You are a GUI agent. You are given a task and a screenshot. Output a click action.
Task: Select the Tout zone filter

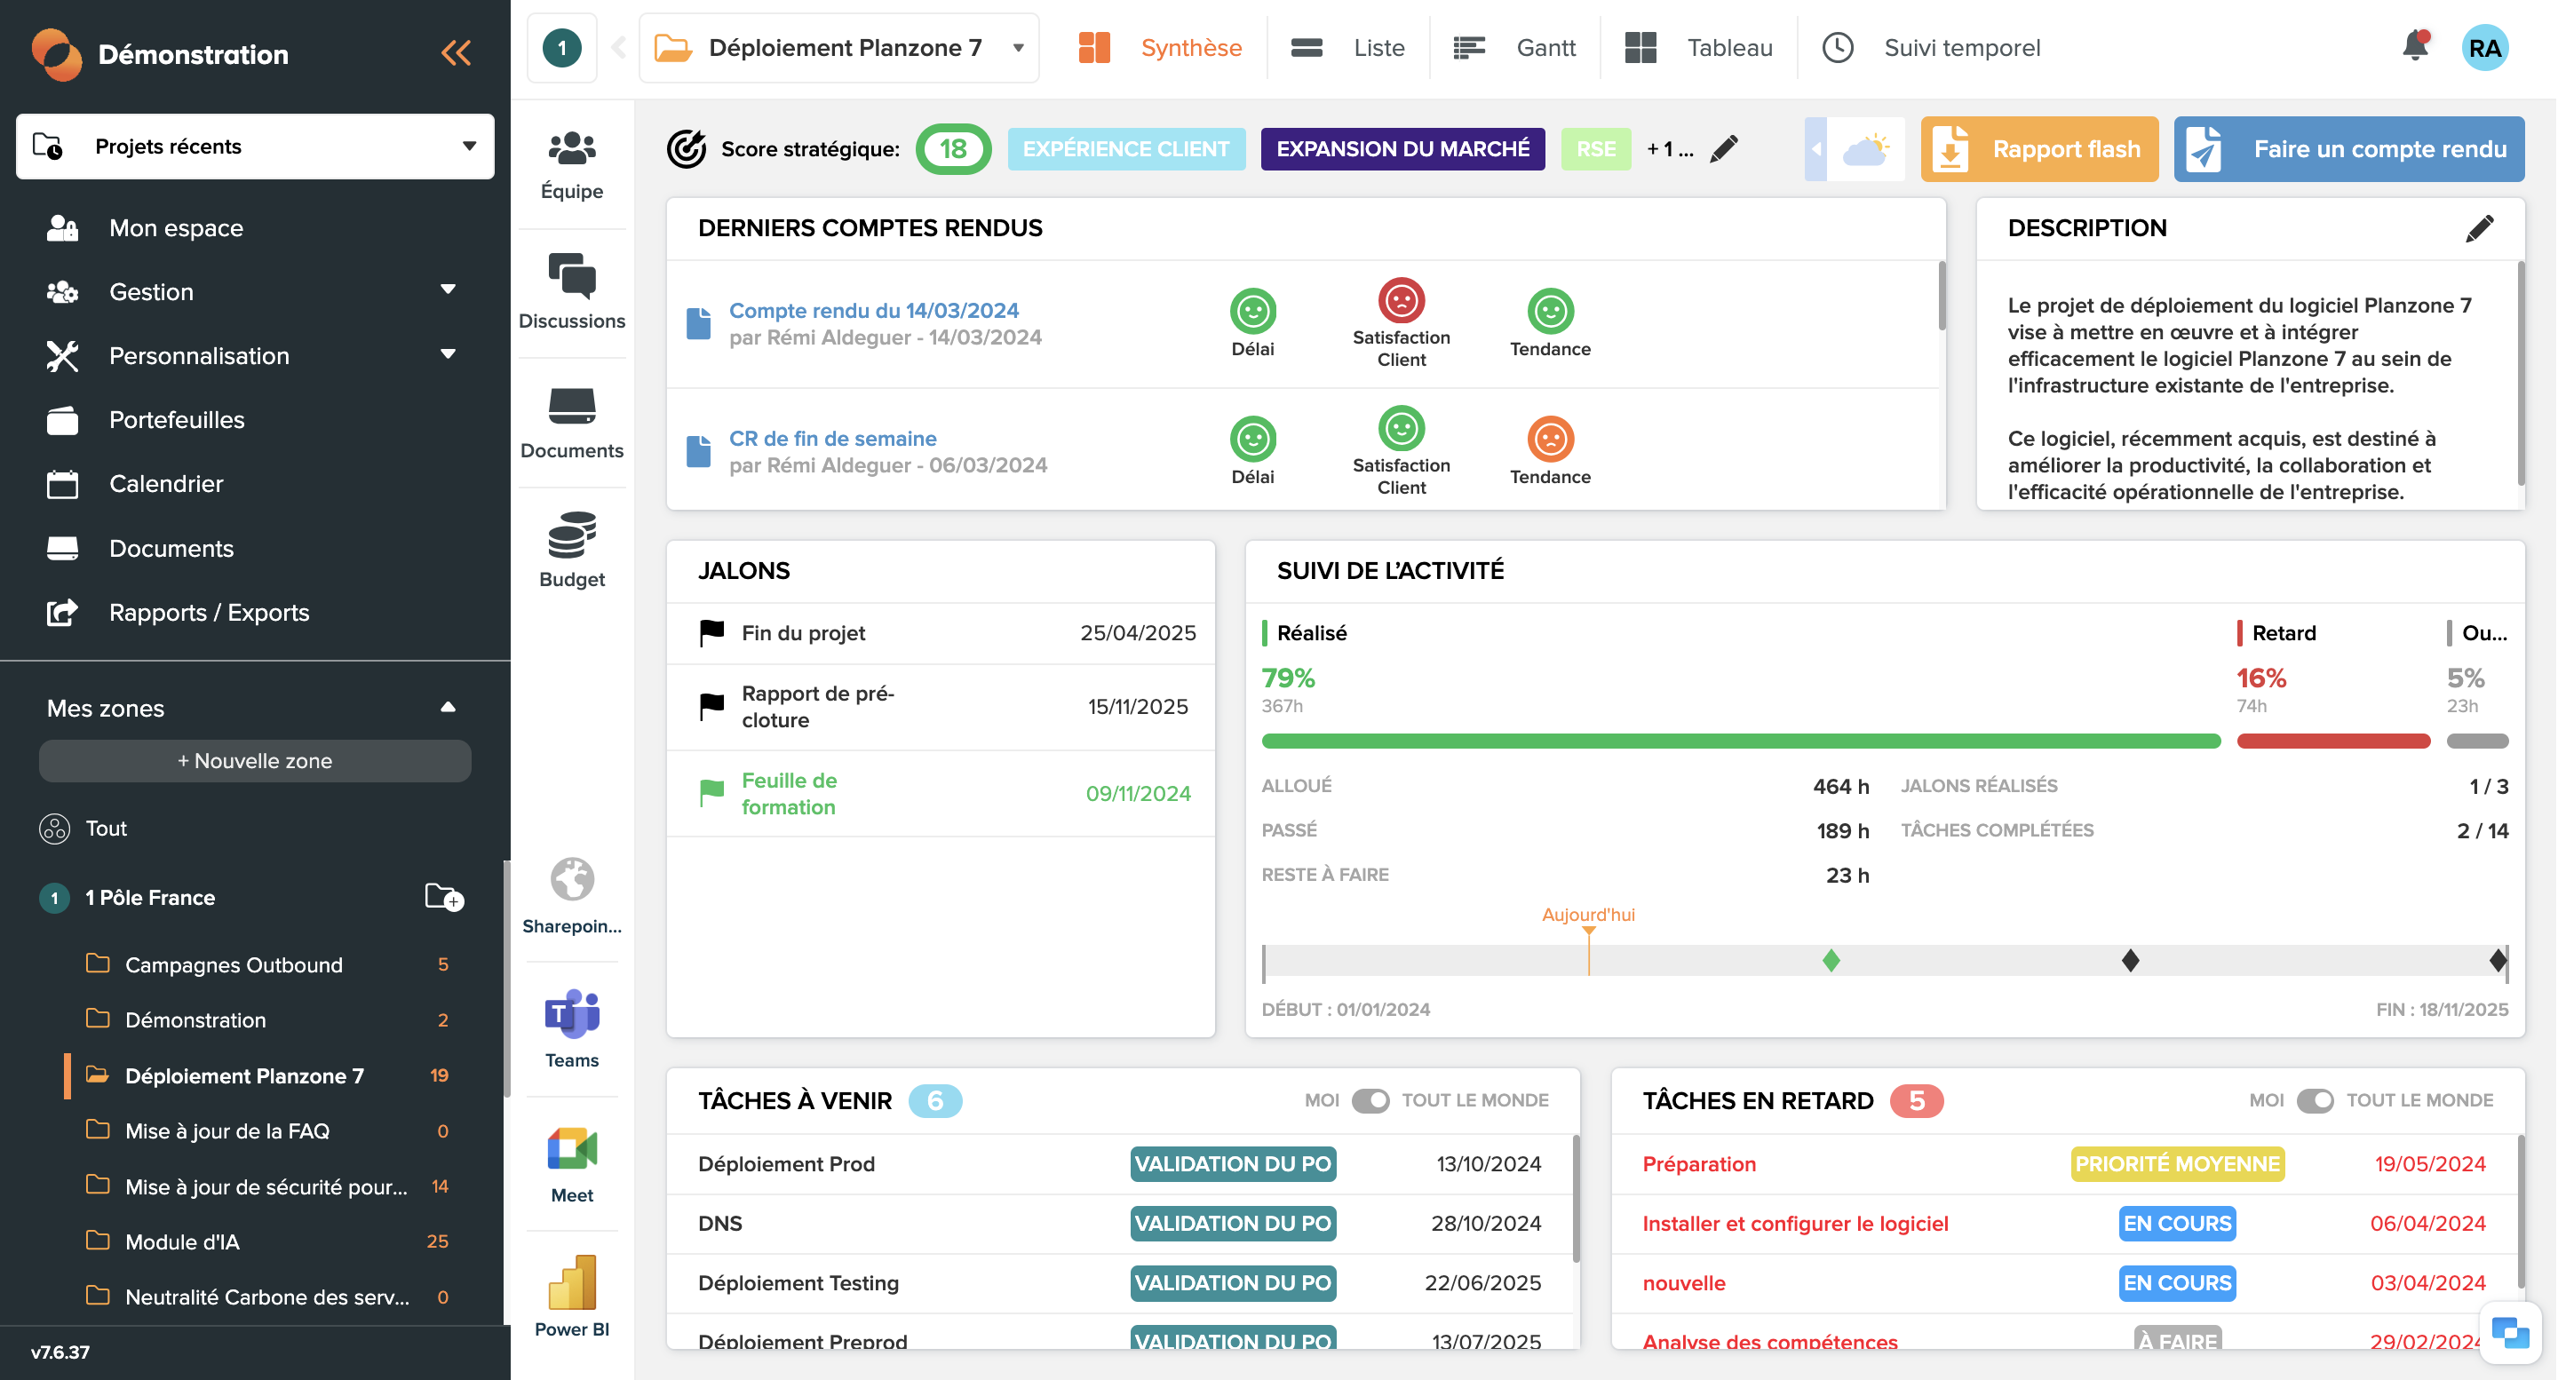coord(107,828)
